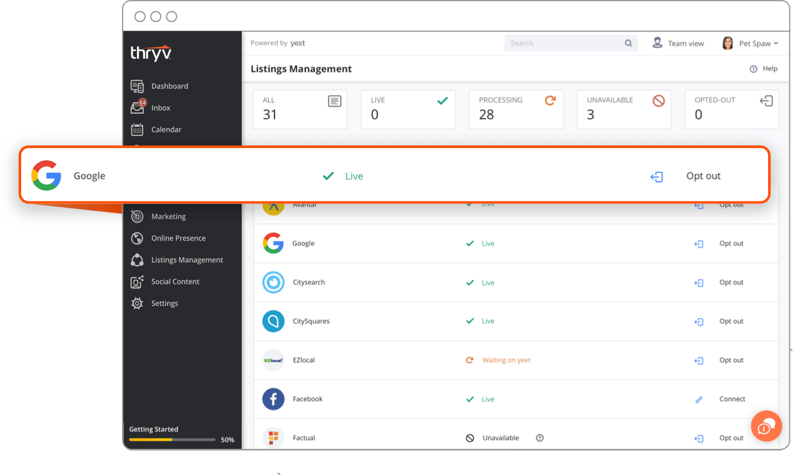This screenshot has height=475, width=793.
Task: Open Dashboard from the sidebar
Action: click(169, 86)
